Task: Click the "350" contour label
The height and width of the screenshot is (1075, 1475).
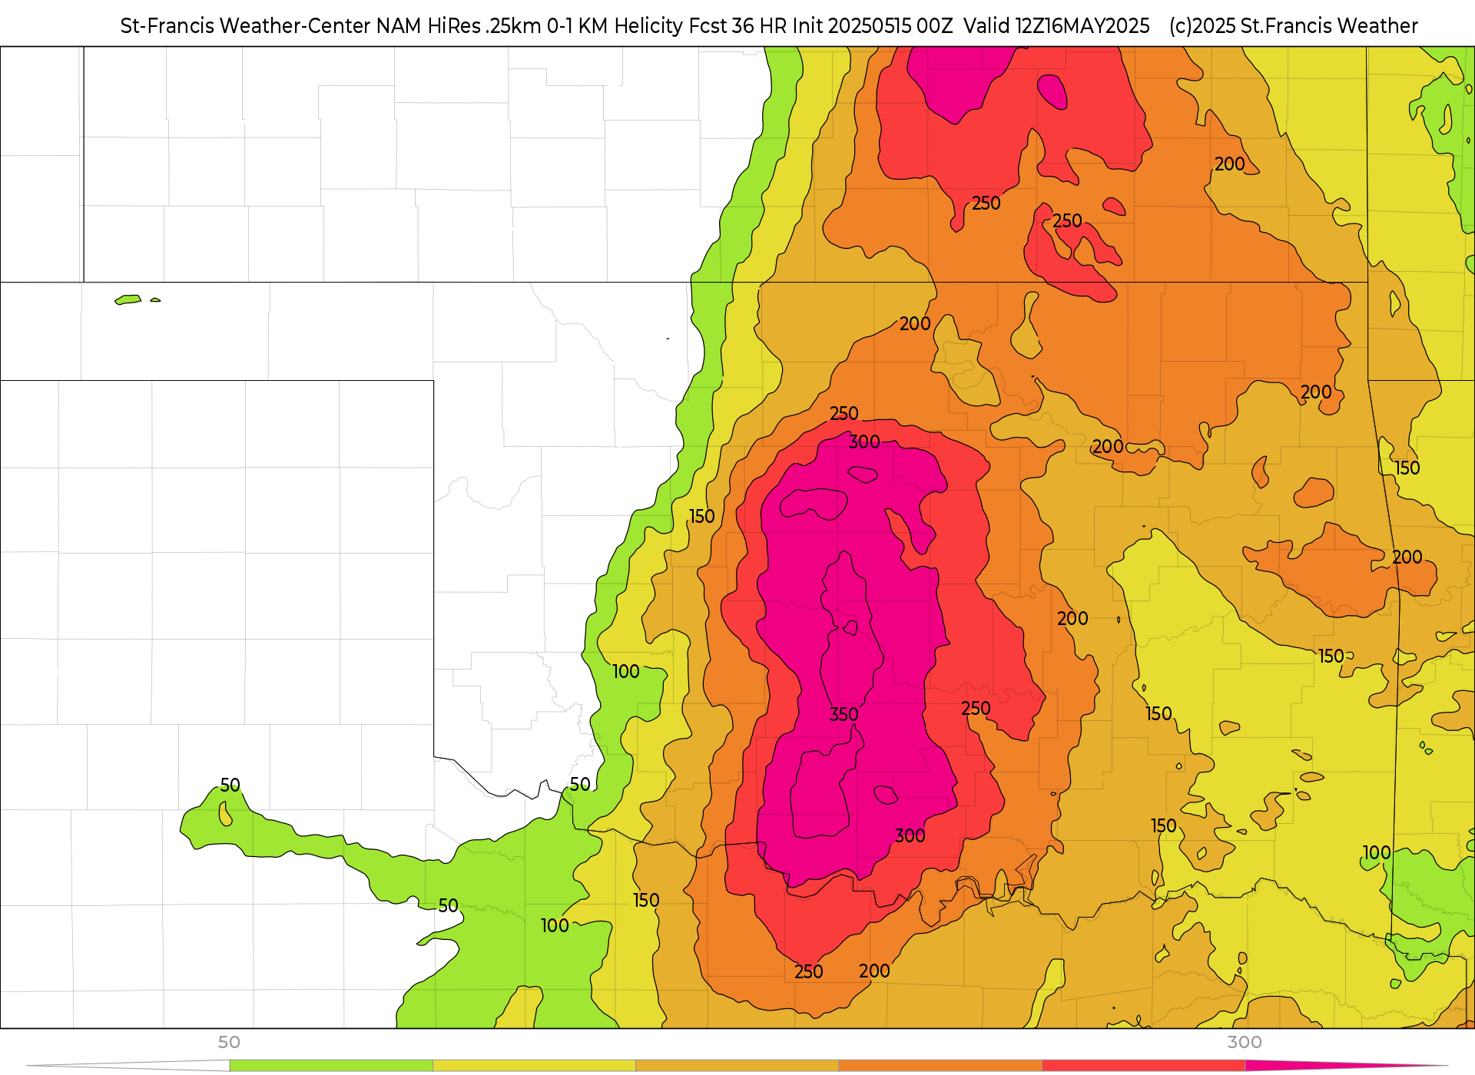Action: click(x=844, y=715)
